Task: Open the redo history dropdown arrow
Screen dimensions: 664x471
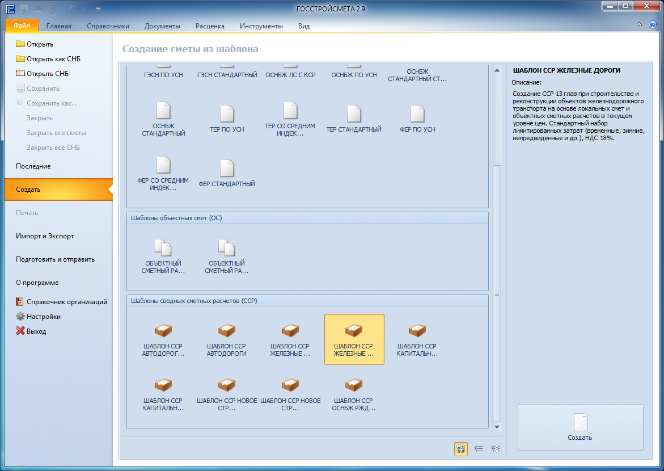Action: coord(83,9)
